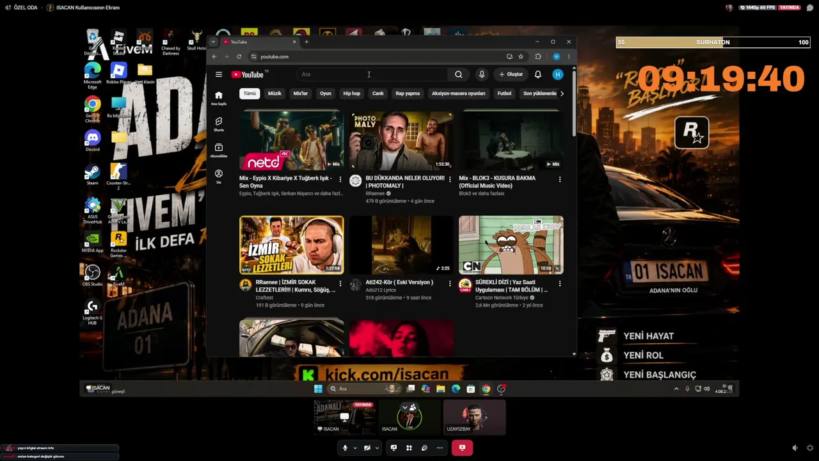The image size is (819, 461).
Task: Select the Müzik category chip
Action: coord(274,93)
